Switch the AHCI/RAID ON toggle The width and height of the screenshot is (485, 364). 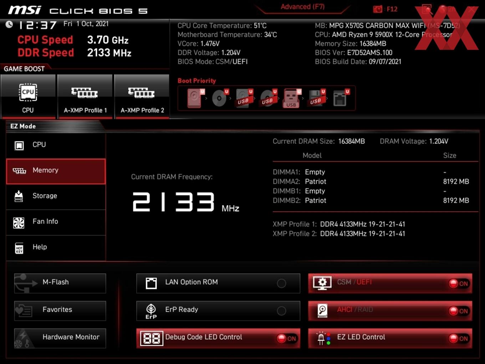pos(459,311)
